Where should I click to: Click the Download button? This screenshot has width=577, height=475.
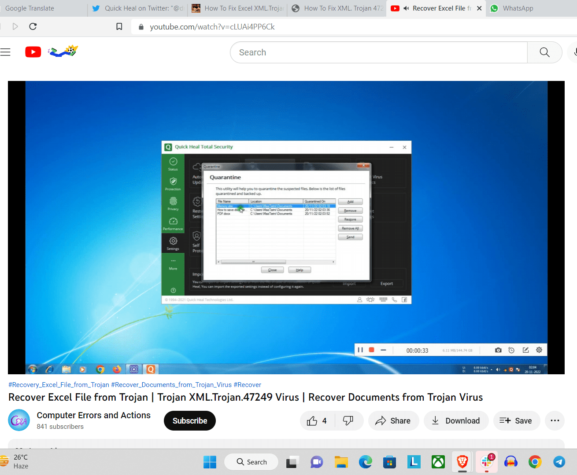click(456, 421)
